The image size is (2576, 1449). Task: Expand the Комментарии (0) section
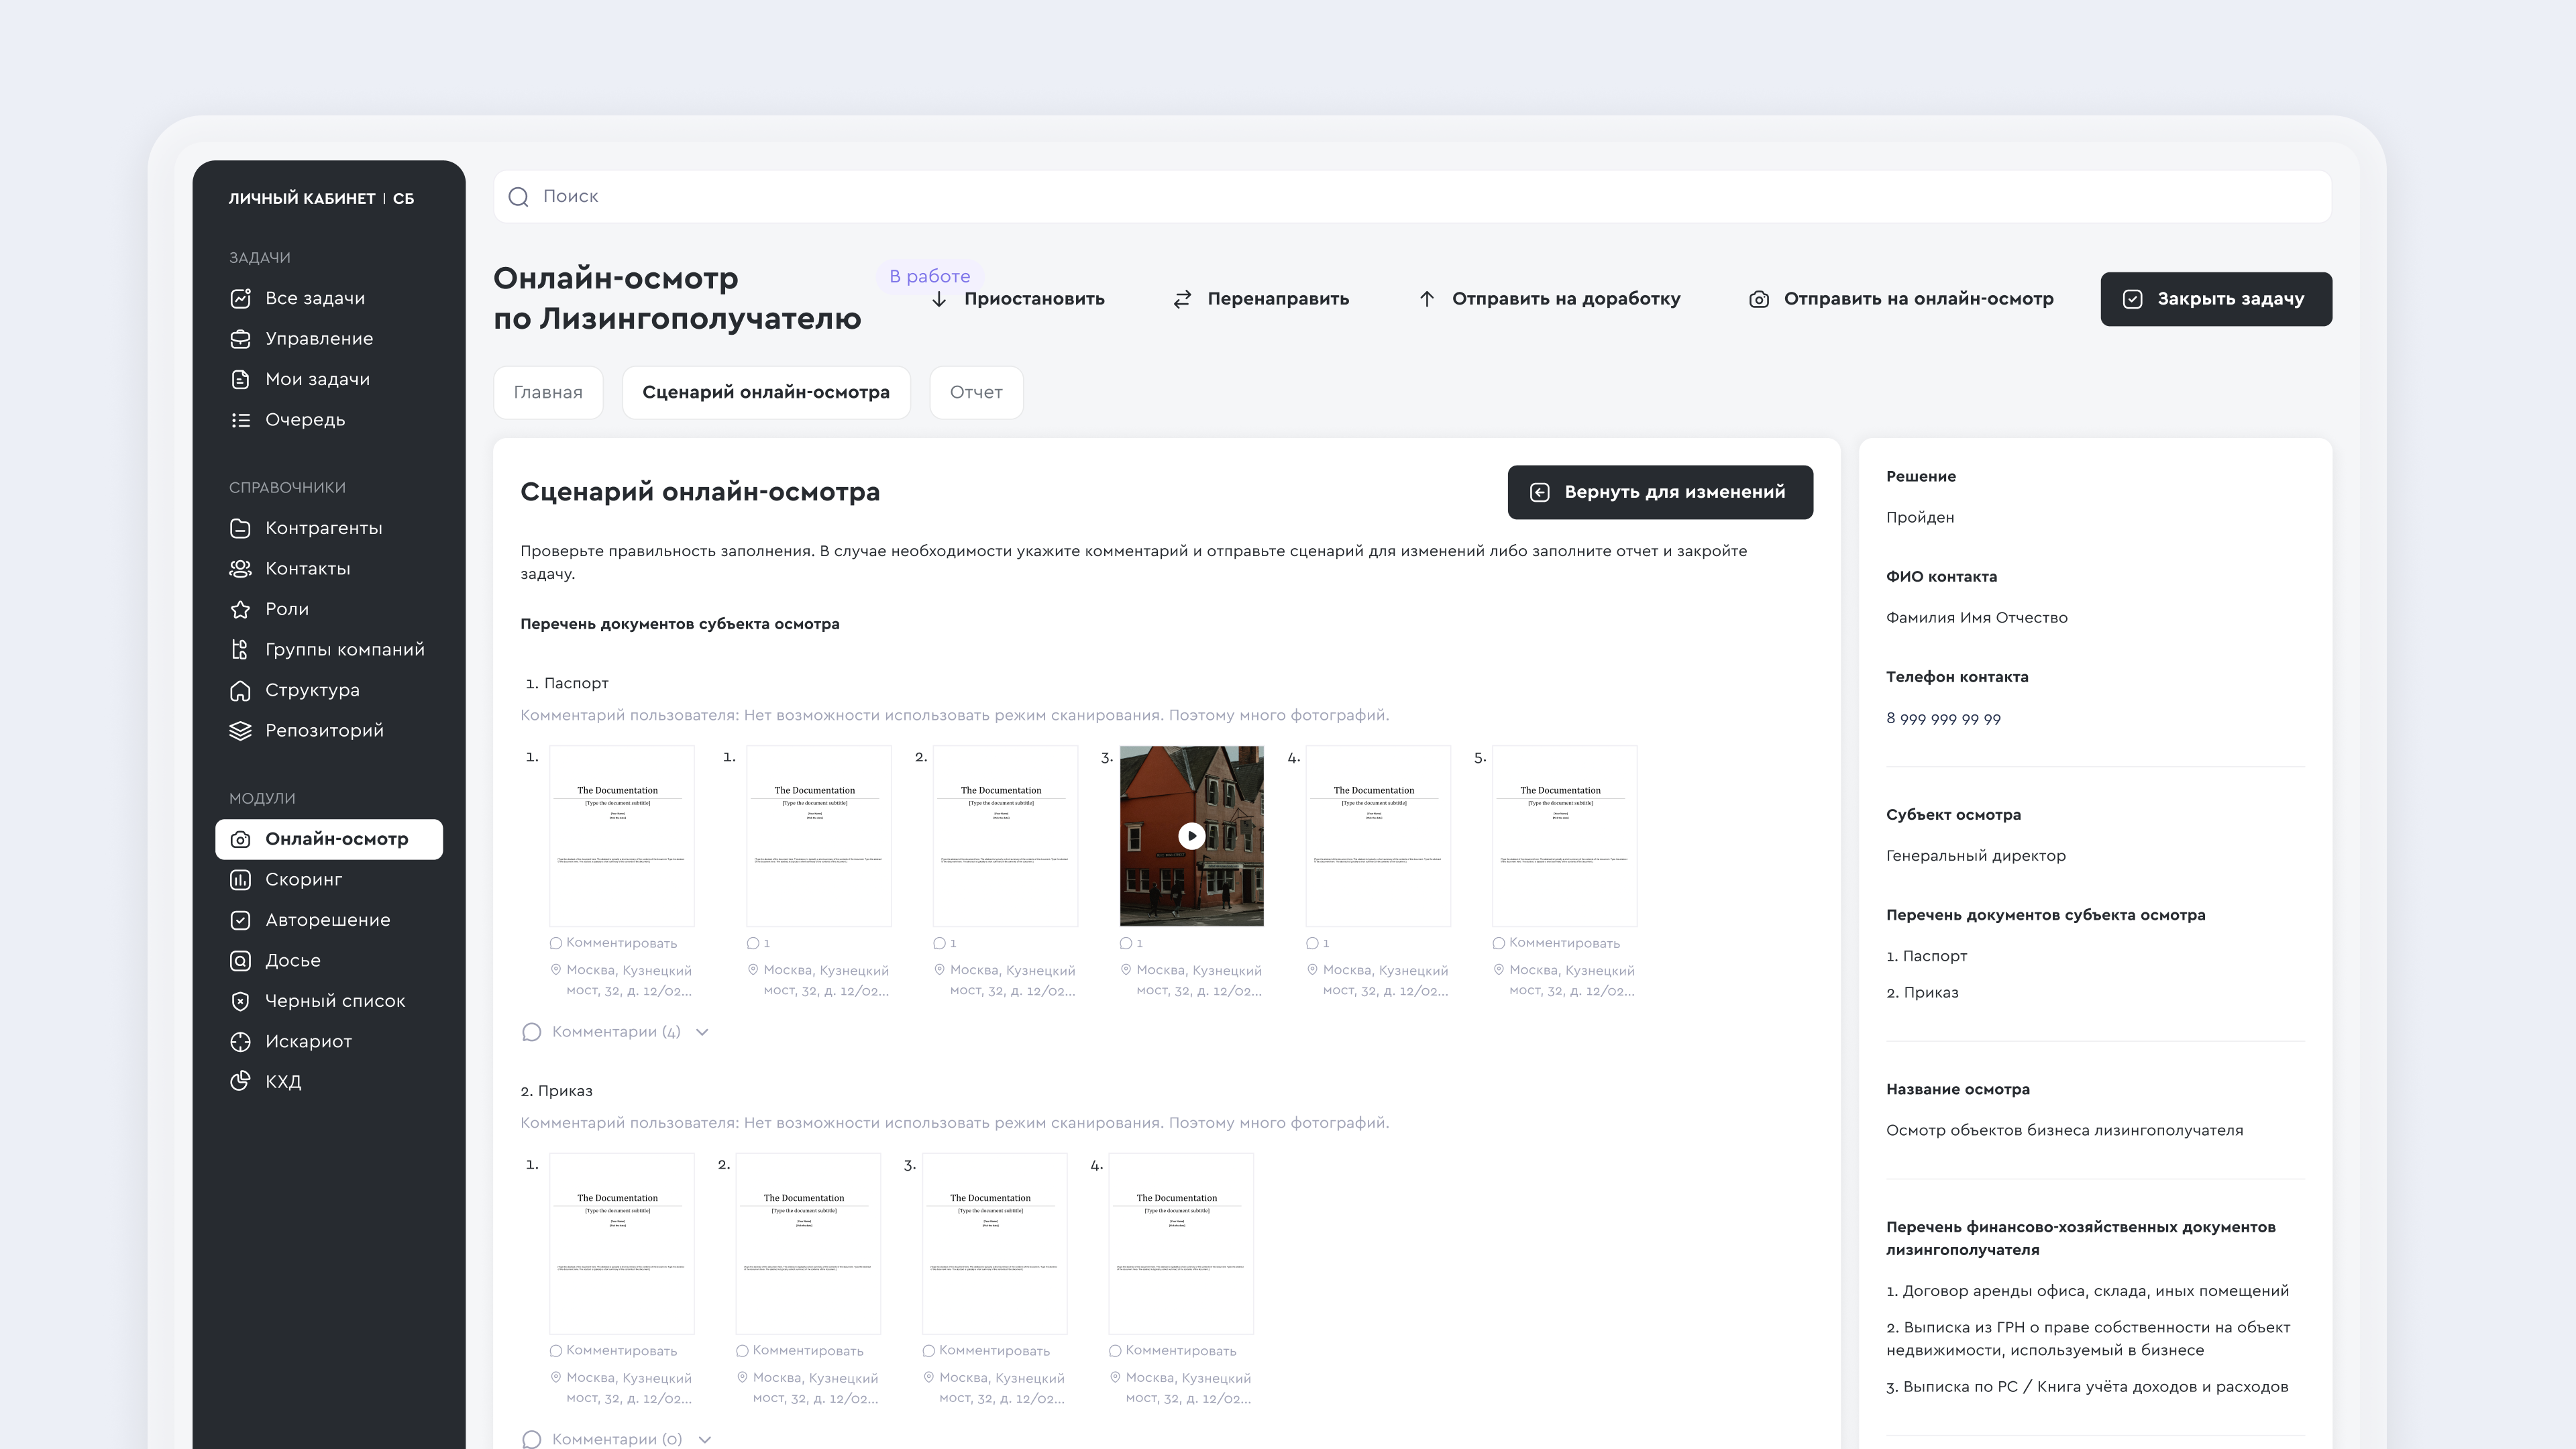706,1439
